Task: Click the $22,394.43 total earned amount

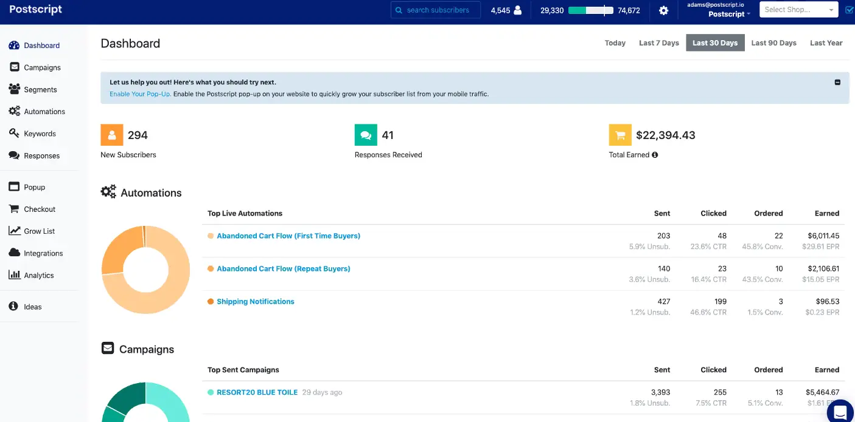Action: click(666, 135)
